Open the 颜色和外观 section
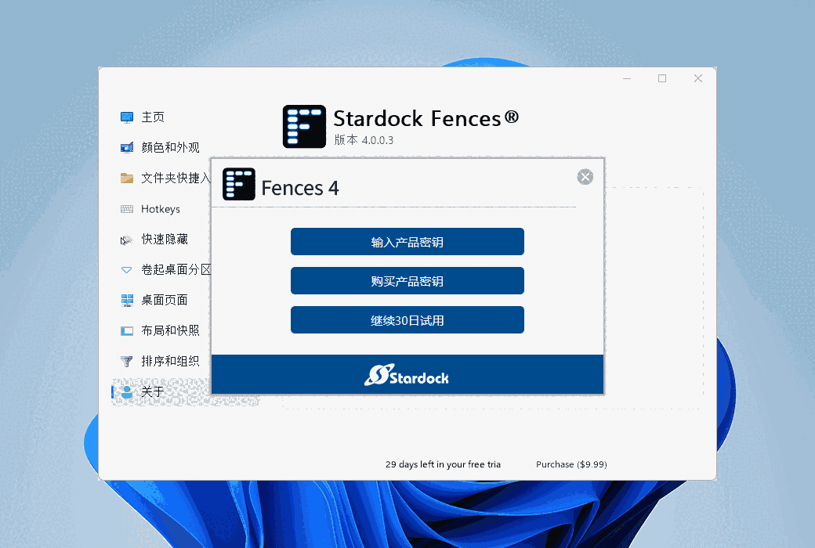Screen dimensions: 815x548 (171, 147)
